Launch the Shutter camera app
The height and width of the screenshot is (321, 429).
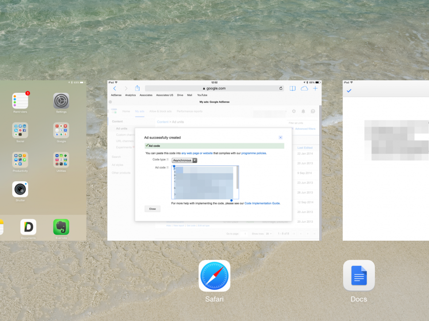pos(20,189)
